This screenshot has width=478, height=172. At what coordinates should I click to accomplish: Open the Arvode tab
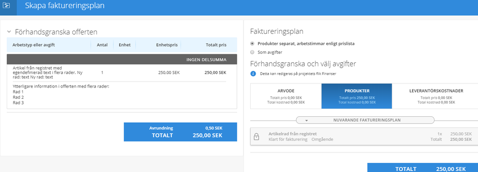tap(286, 96)
